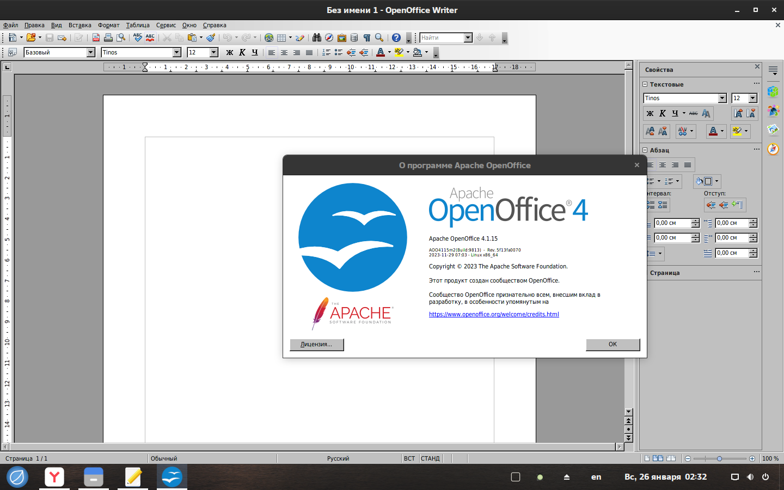Open the Справка menu

pos(215,25)
